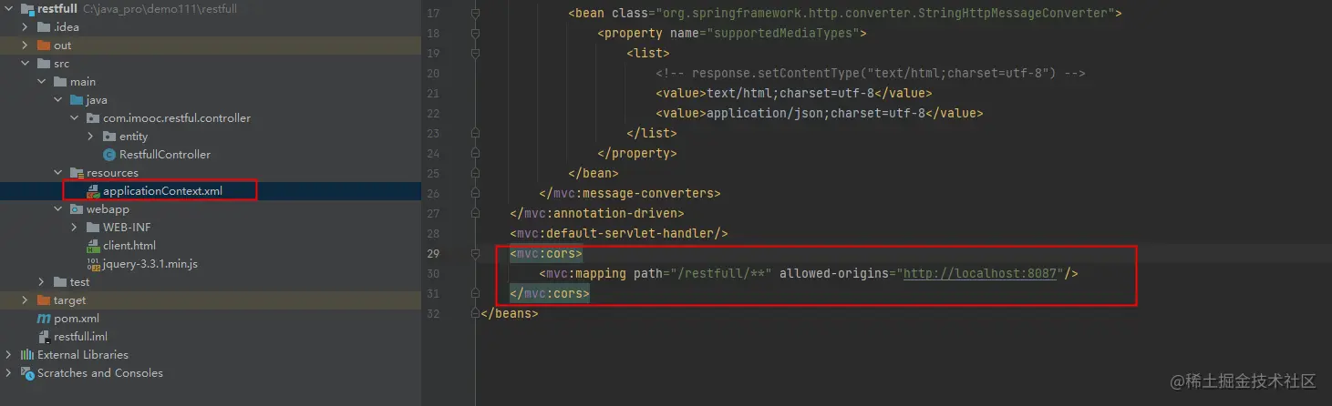1332x406 pixels.
Task: Click fold end marker at line 32
Action: click(x=475, y=314)
